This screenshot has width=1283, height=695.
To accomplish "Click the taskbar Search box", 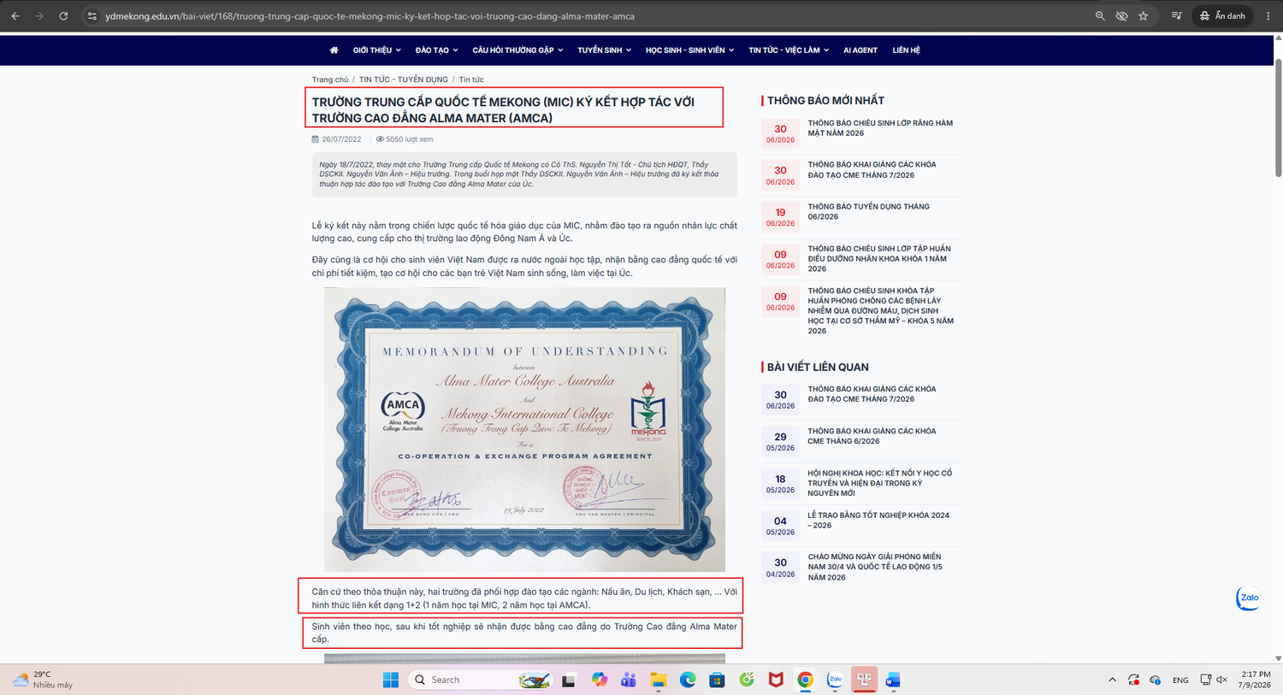I will [x=481, y=680].
